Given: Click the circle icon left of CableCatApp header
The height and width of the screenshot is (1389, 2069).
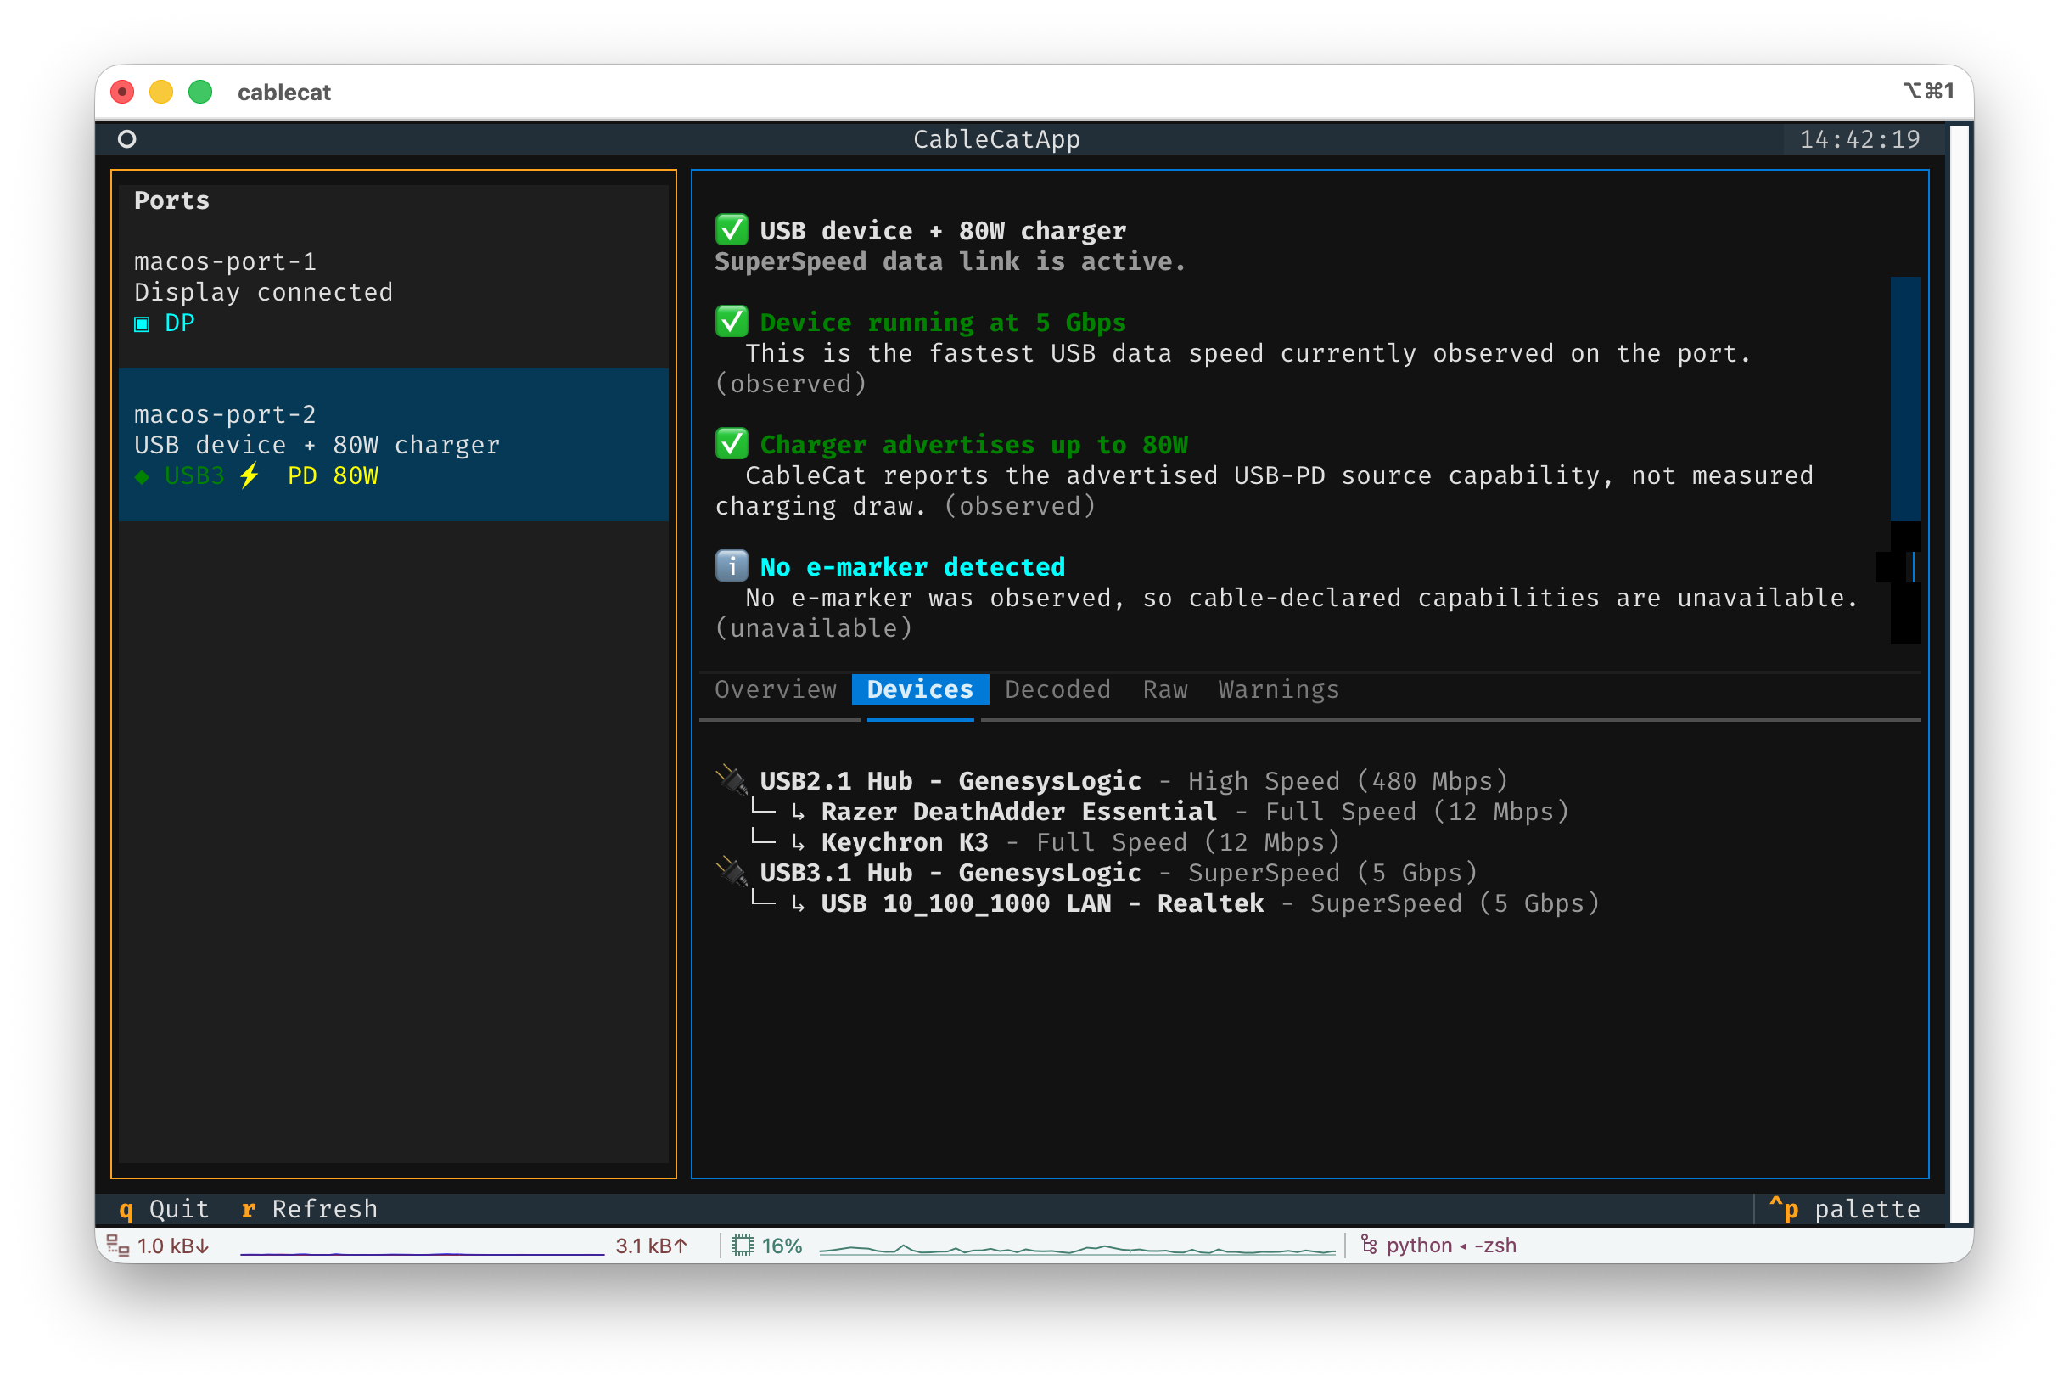Looking at the screenshot, I should coord(126,139).
